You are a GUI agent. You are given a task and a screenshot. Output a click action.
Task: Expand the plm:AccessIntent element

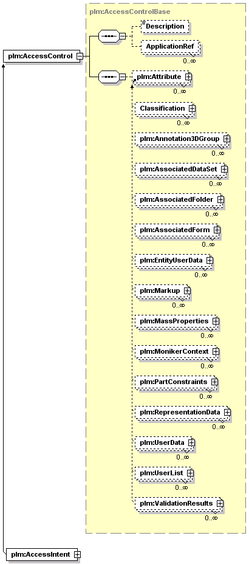click(77, 555)
